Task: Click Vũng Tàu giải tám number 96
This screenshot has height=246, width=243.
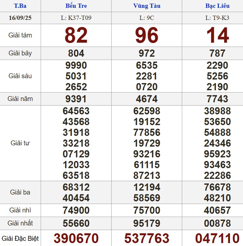Action: point(147,35)
